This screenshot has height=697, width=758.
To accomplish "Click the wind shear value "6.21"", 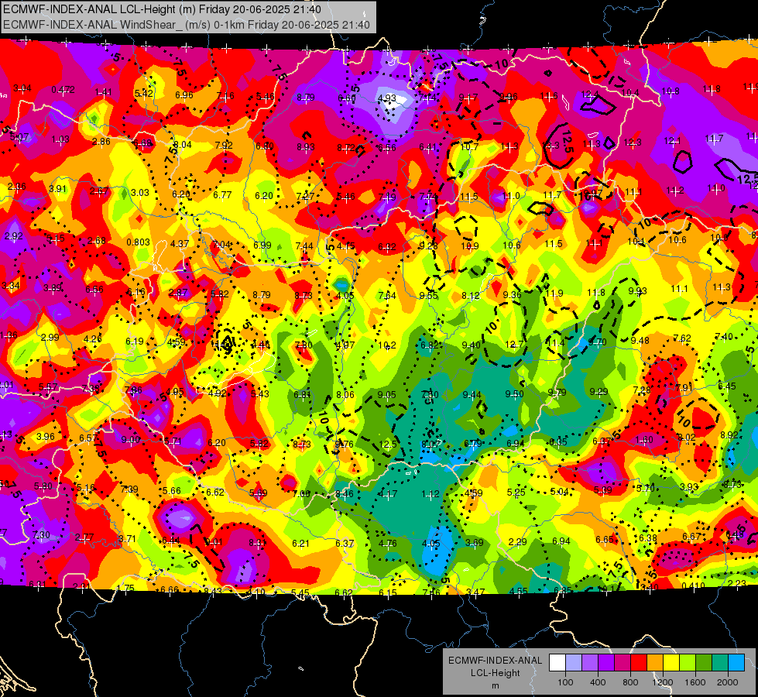I will click(x=300, y=543).
